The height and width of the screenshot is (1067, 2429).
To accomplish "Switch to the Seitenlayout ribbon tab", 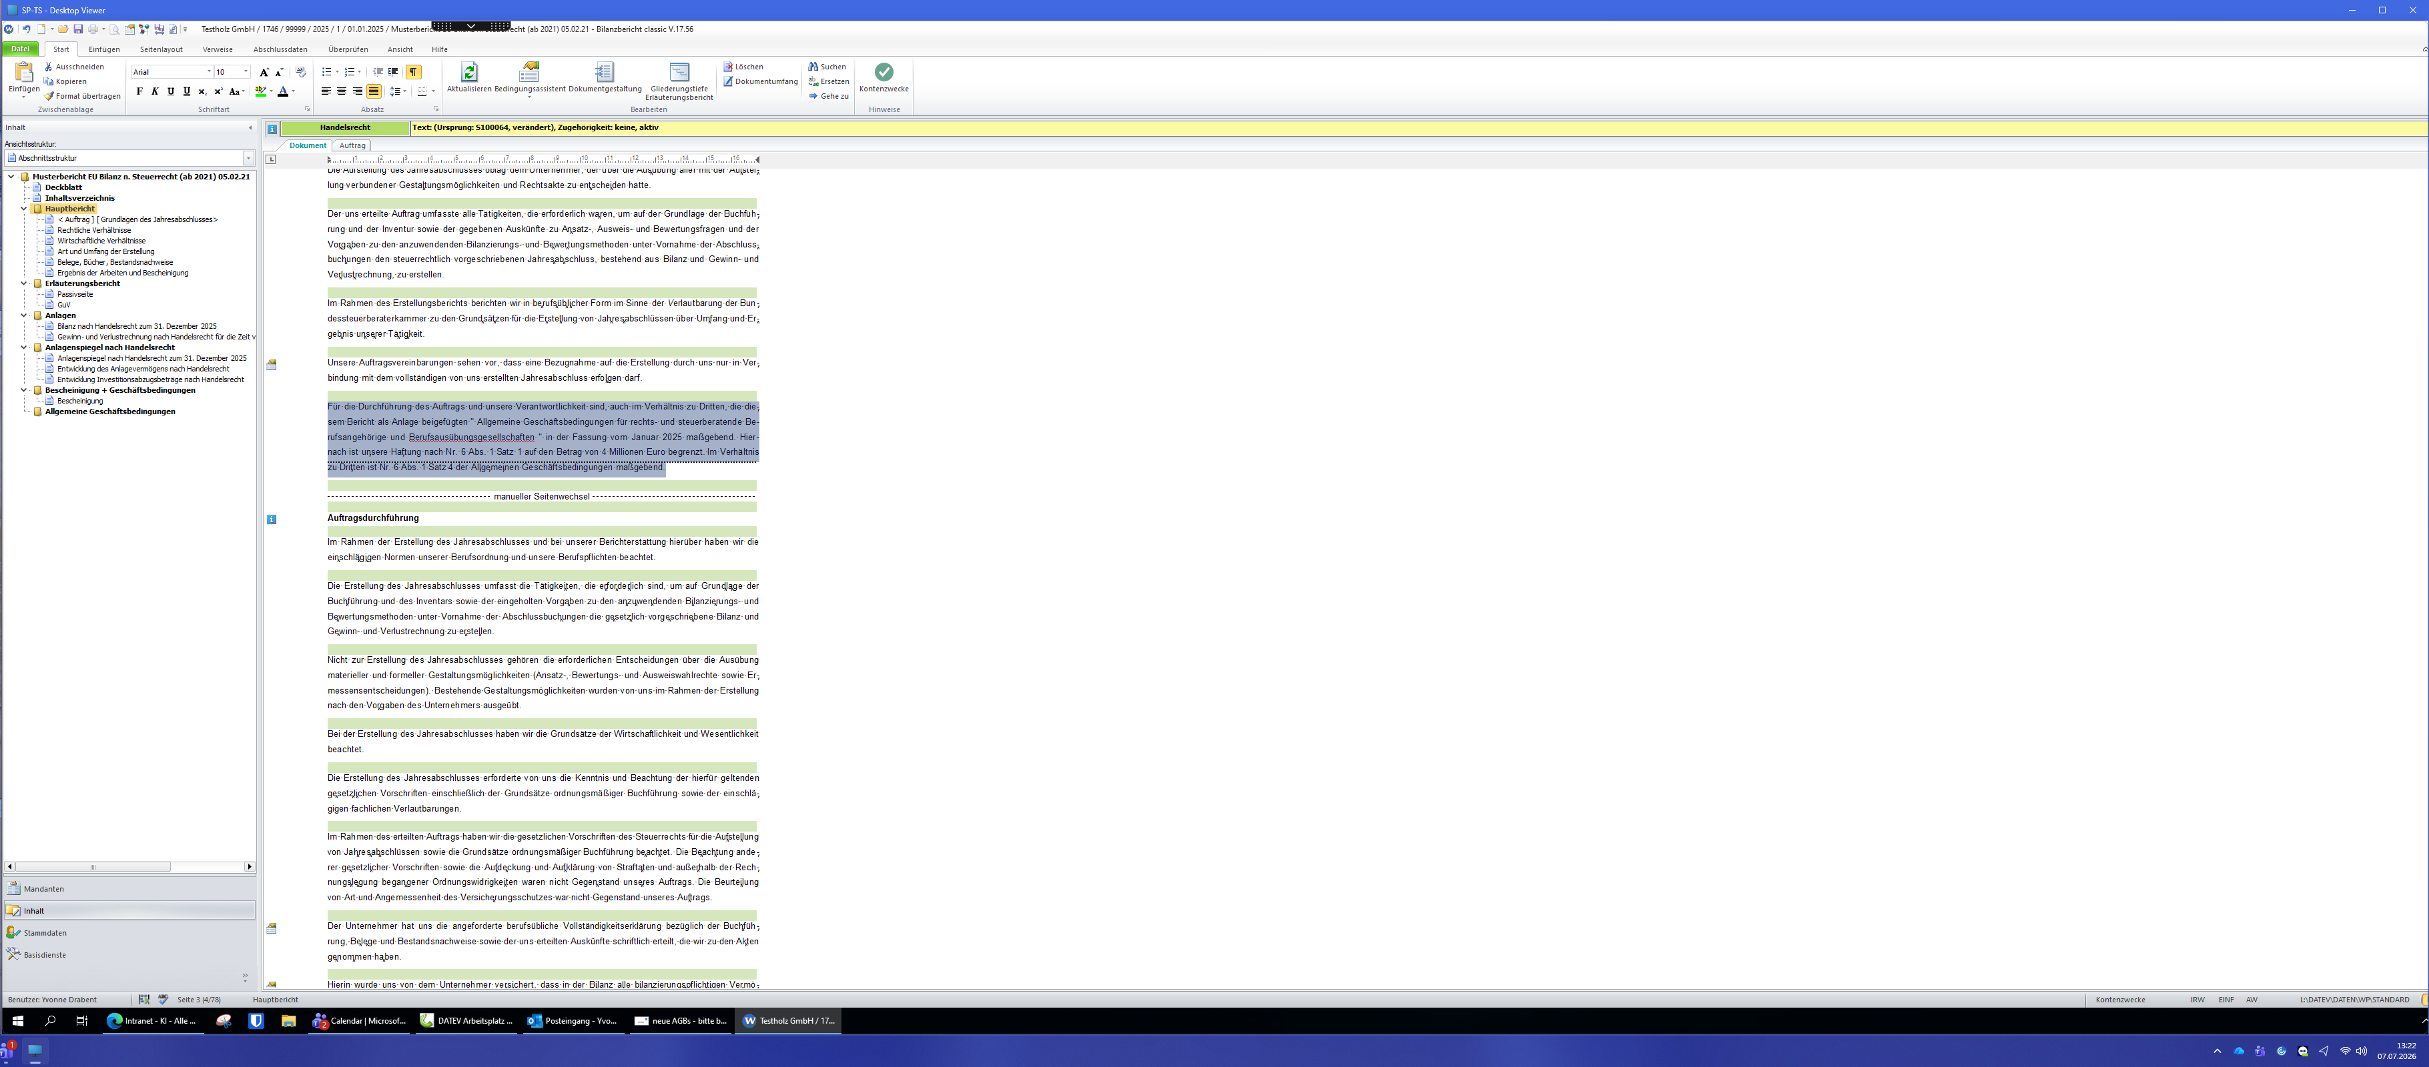I will point(161,50).
